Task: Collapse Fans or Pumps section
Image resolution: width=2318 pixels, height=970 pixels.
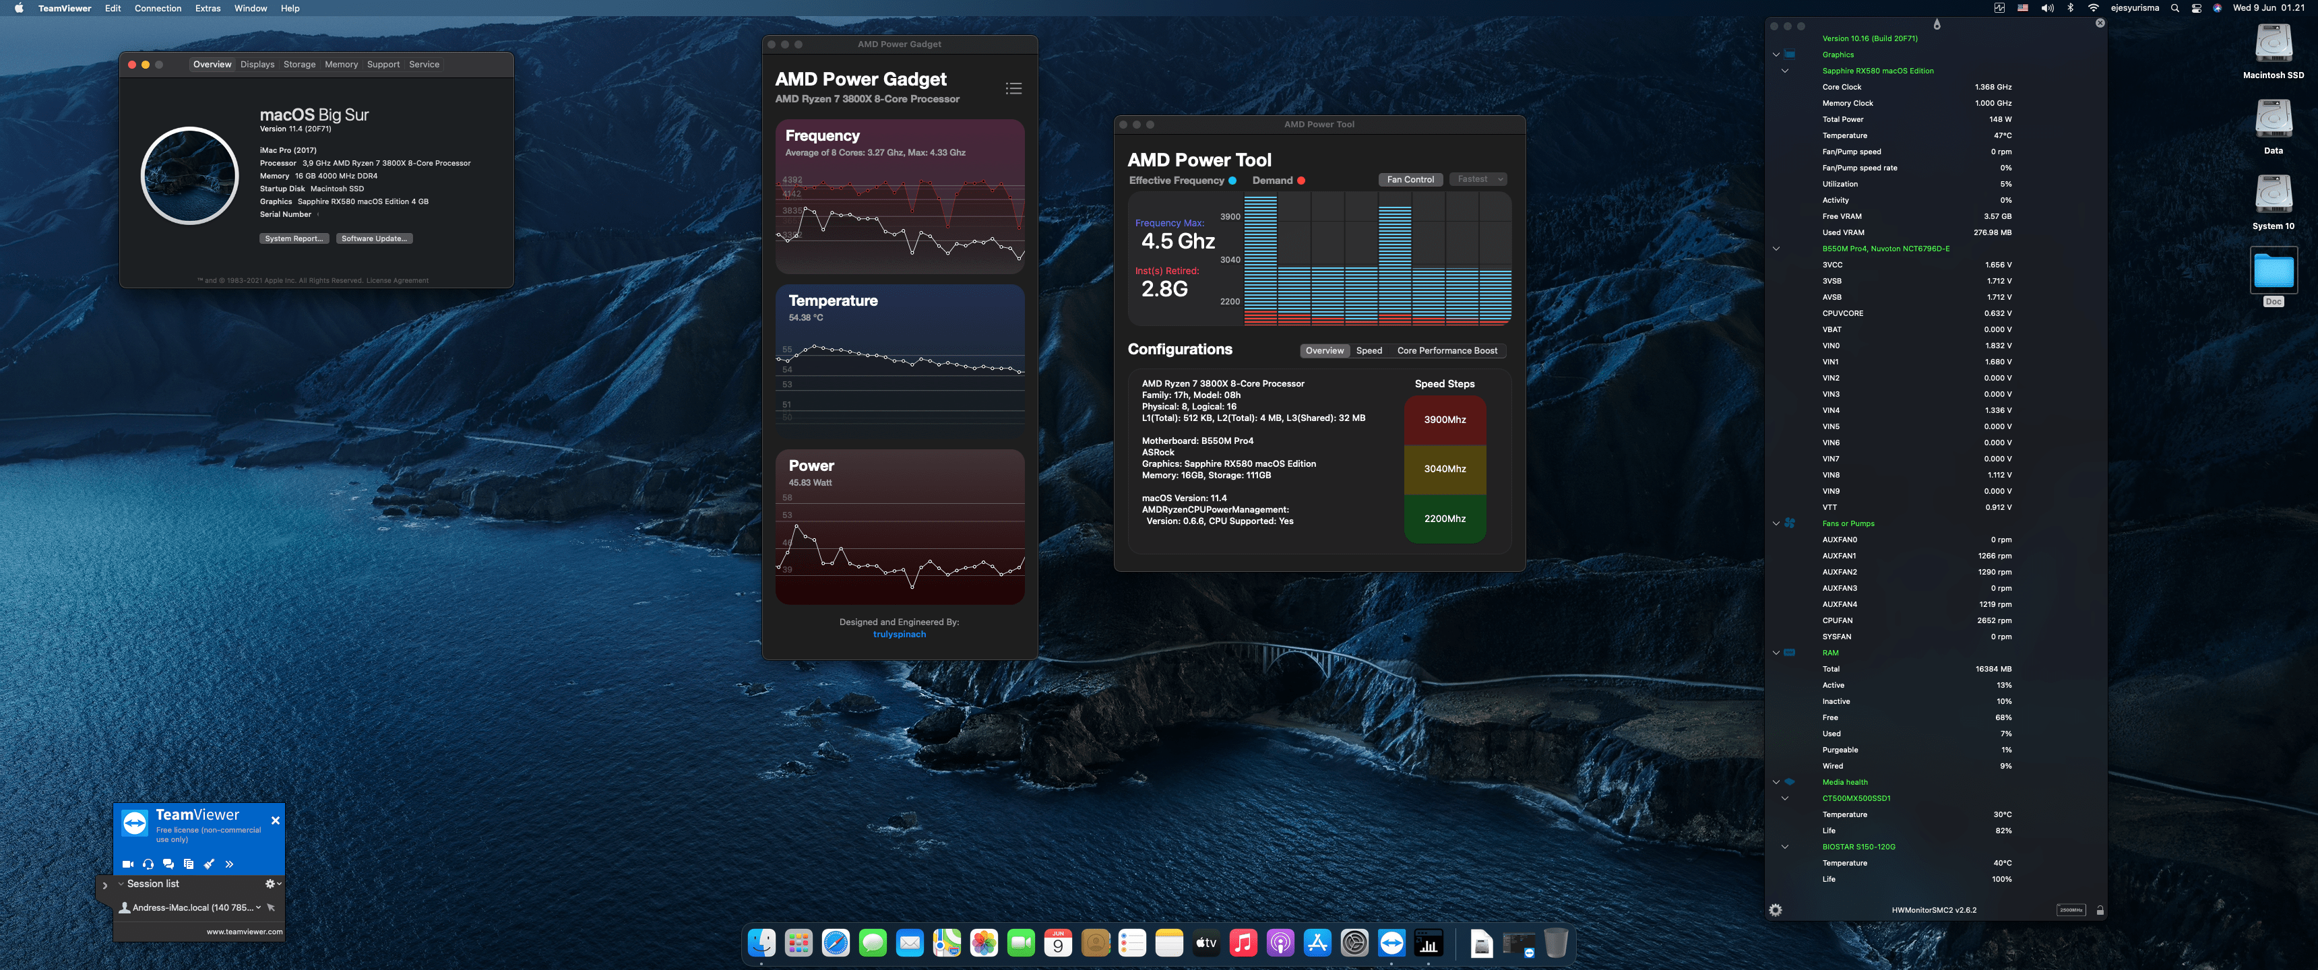Action: click(x=1776, y=523)
